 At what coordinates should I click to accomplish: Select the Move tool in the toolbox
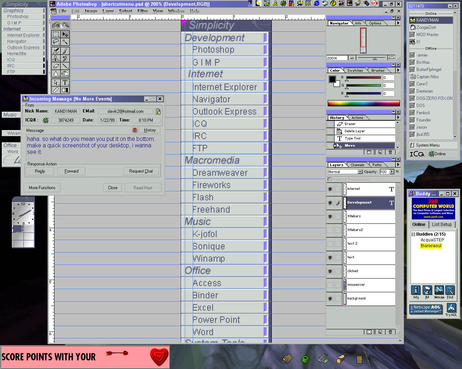point(65,34)
